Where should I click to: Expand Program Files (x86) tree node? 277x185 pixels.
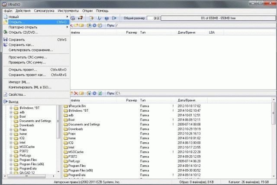tap(11, 164)
